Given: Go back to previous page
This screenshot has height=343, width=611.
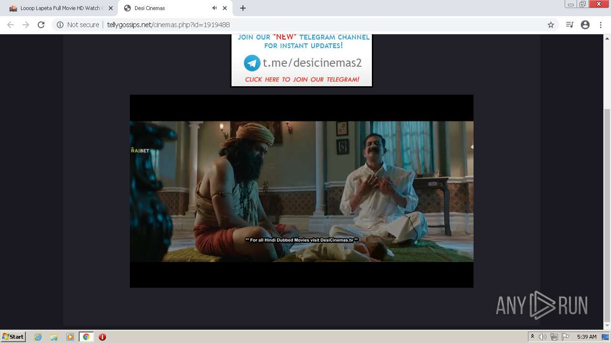Looking at the screenshot, I should tap(11, 25).
